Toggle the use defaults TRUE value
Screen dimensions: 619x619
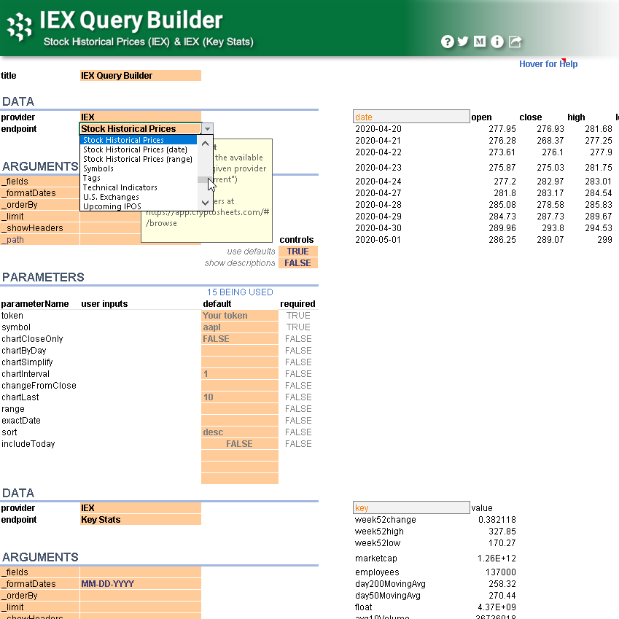[297, 251]
